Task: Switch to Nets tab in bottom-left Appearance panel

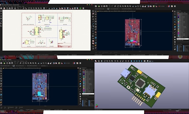Action: 90,69
